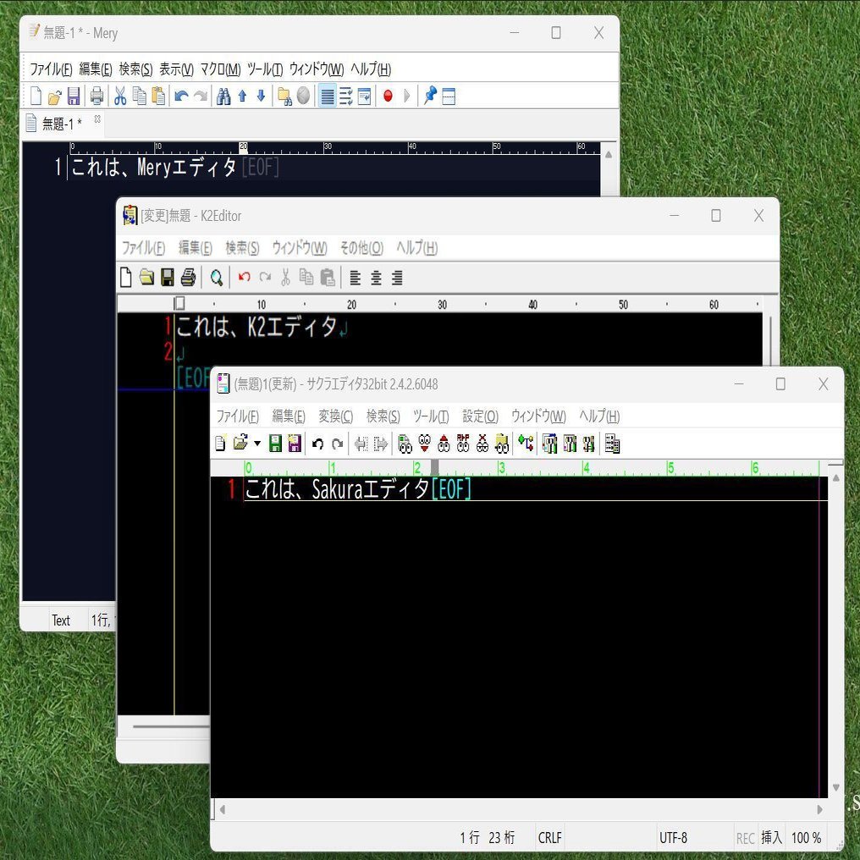Align text right in K2Editor toolbar

tap(397, 278)
